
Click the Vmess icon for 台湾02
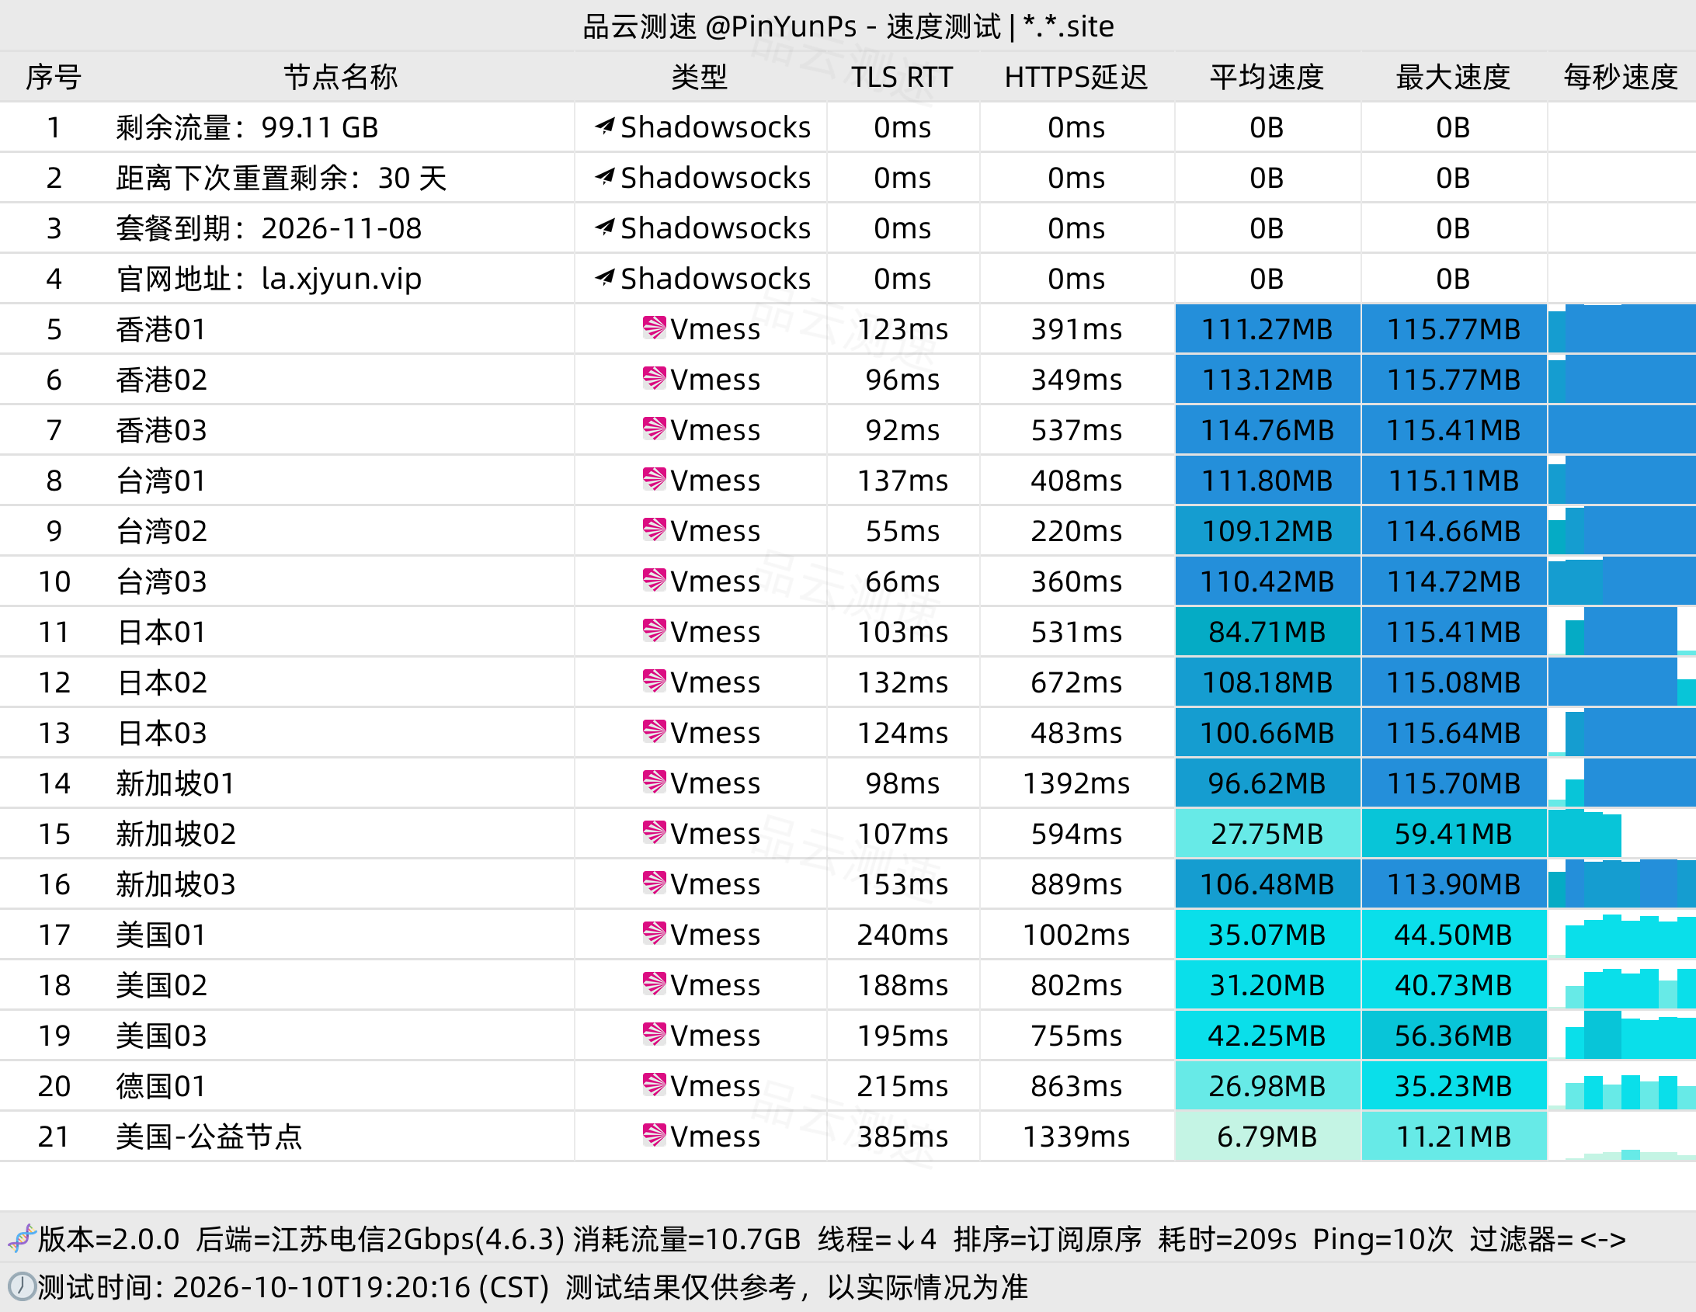pos(655,529)
